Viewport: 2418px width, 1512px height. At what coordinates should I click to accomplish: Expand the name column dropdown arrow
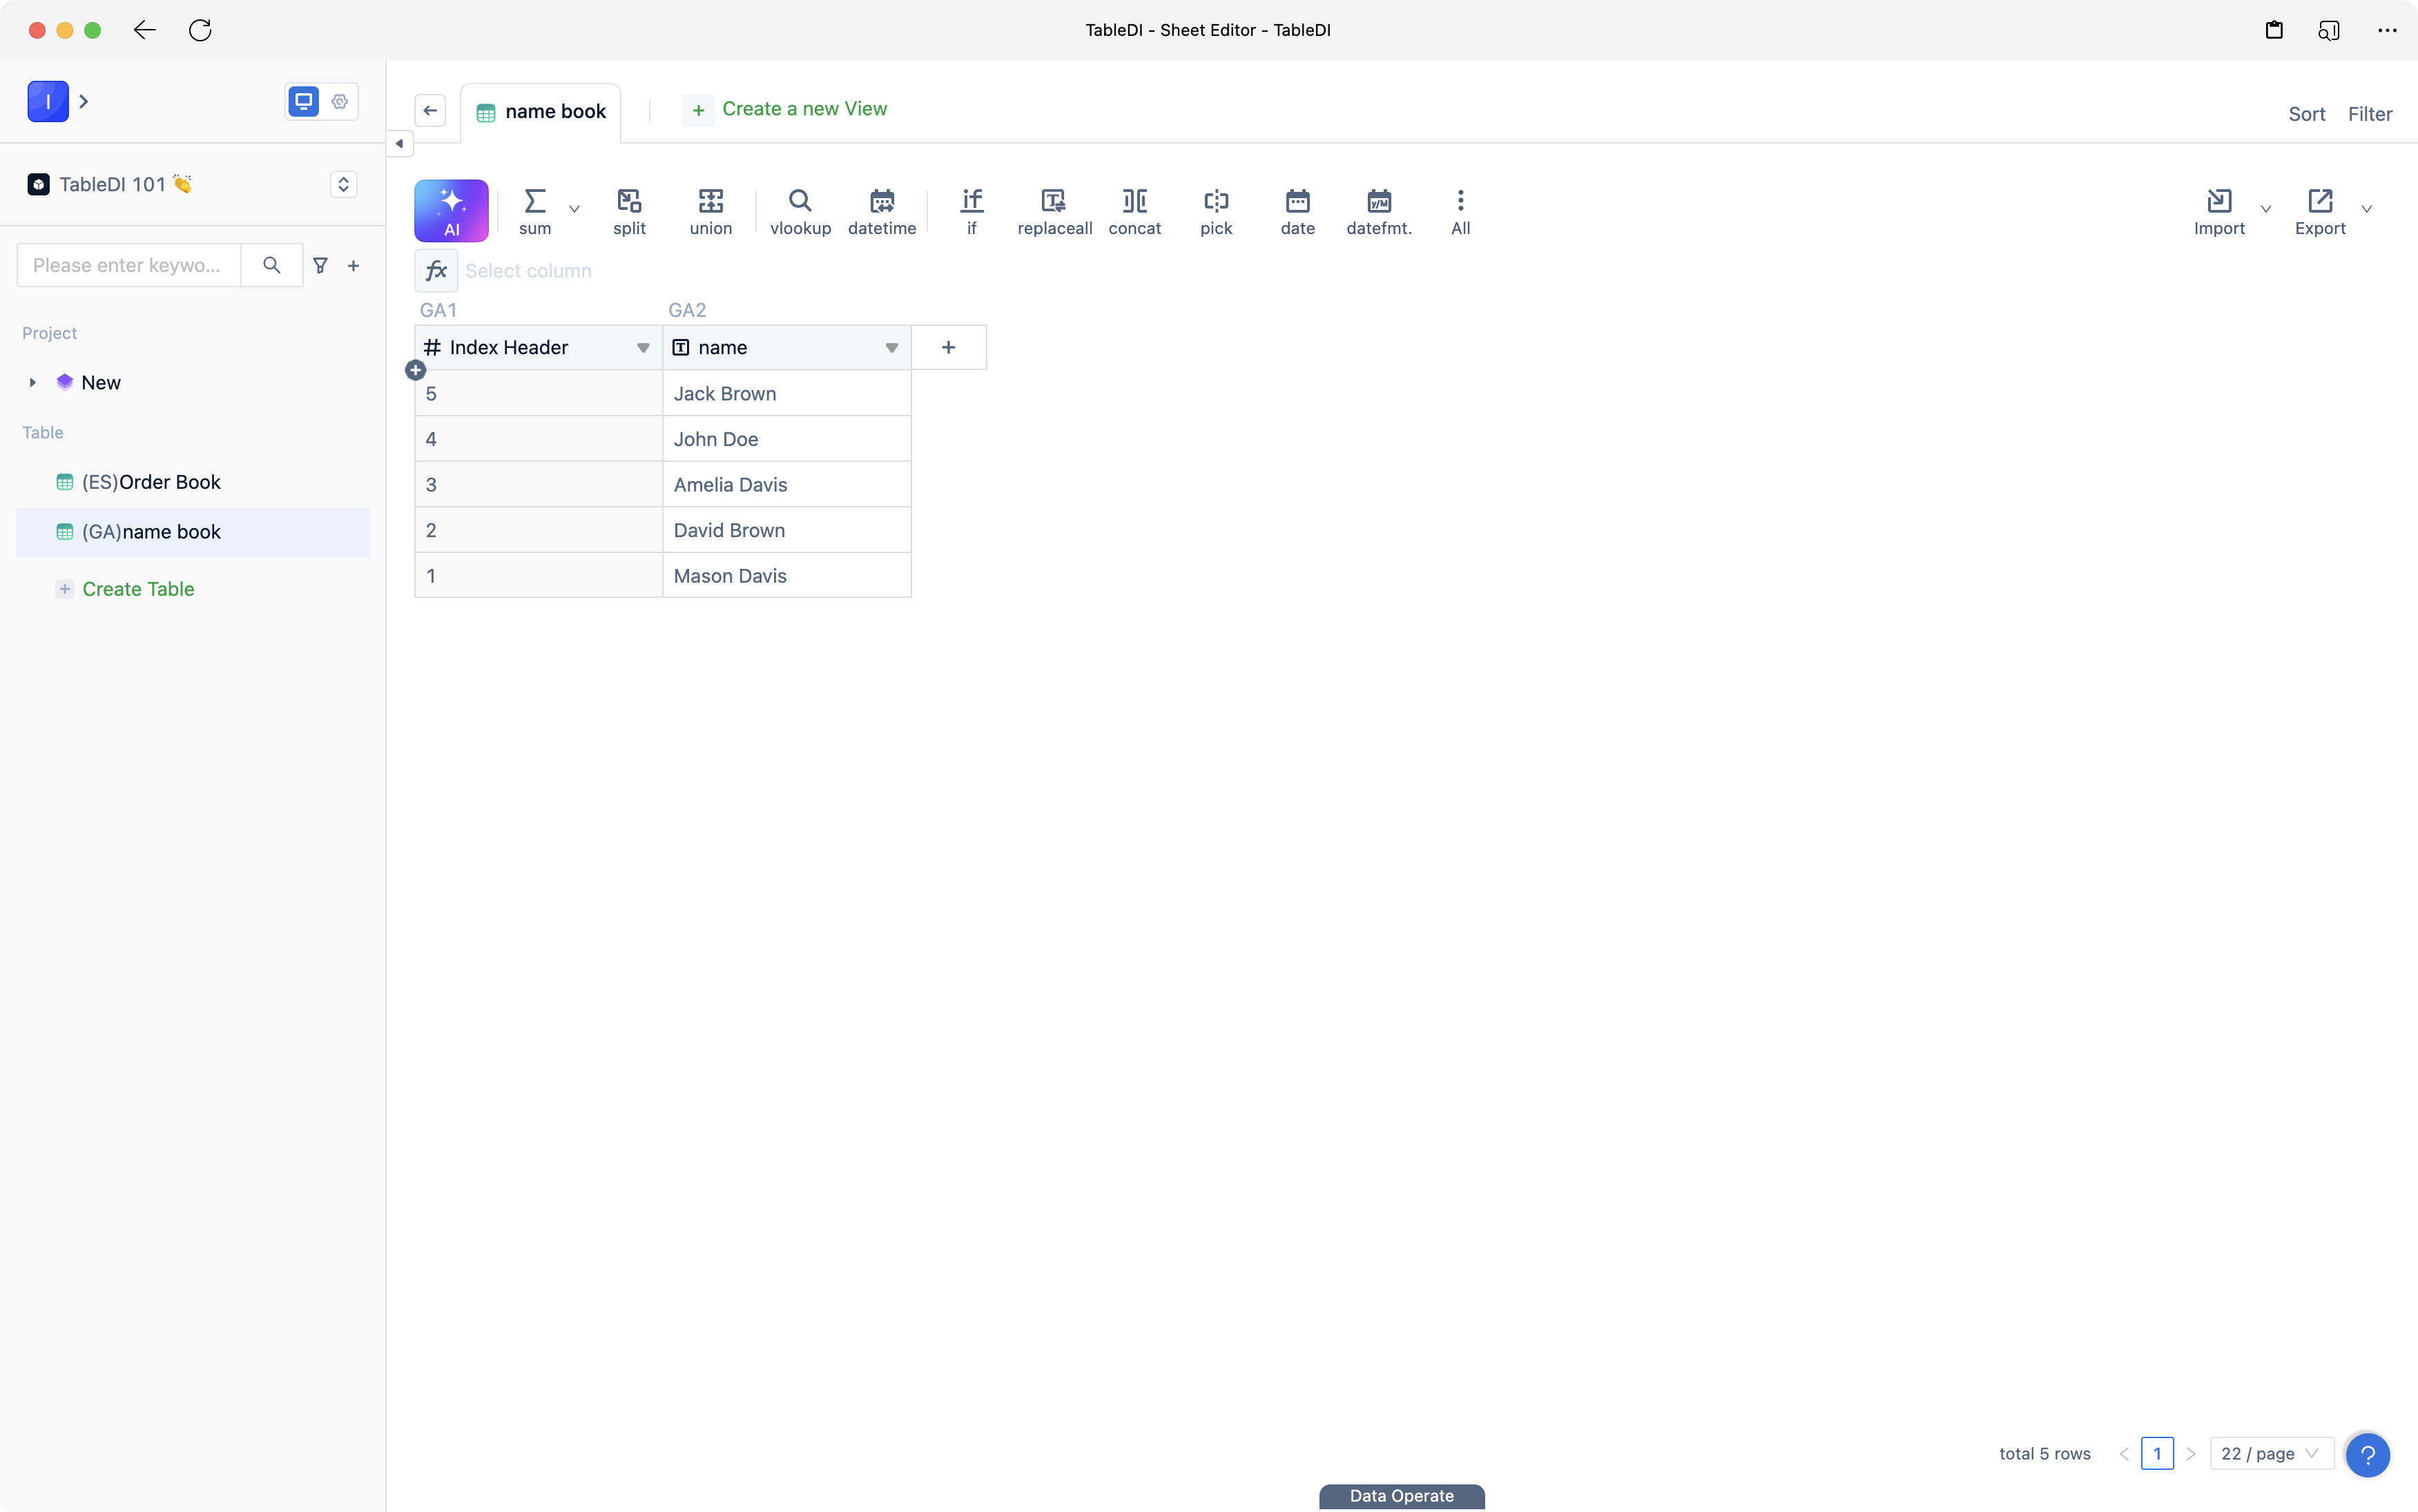pos(890,347)
